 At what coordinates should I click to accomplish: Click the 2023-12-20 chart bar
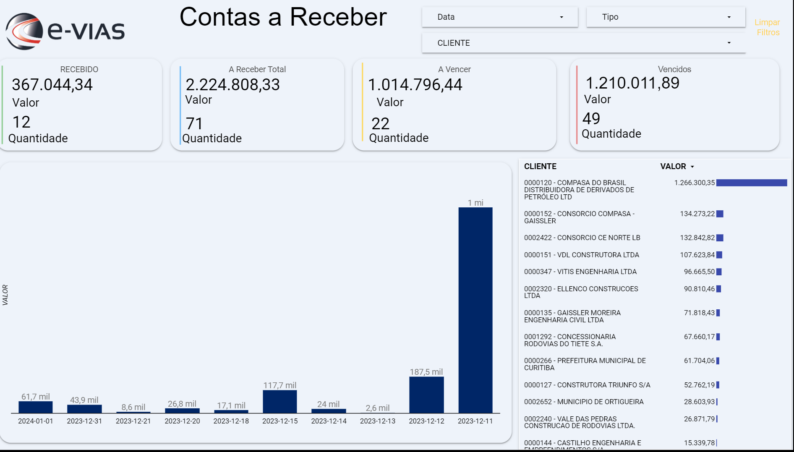click(182, 410)
